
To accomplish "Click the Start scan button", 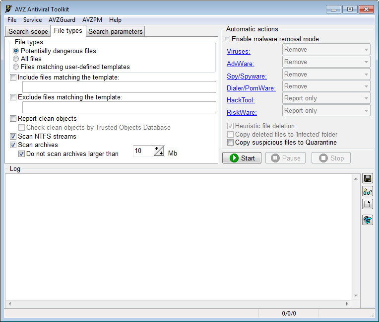I will coord(242,158).
